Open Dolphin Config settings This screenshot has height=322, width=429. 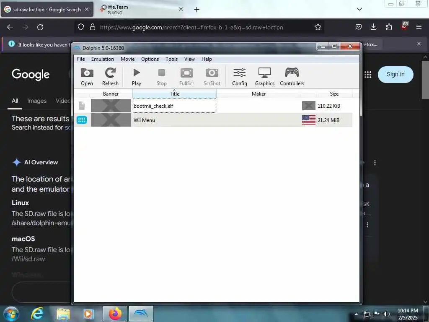pos(240,77)
